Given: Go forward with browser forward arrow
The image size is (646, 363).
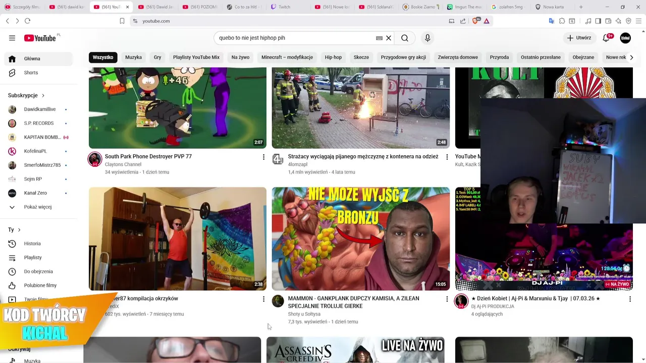Looking at the screenshot, I should coord(17,21).
